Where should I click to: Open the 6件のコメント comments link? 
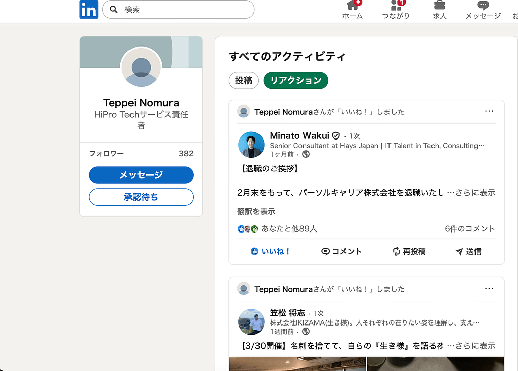click(469, 229)
